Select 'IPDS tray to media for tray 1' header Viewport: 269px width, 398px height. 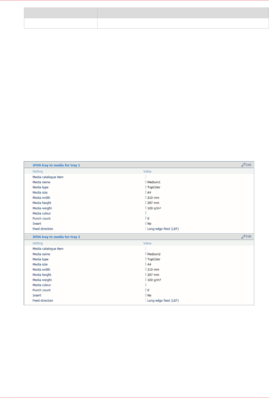56,165
